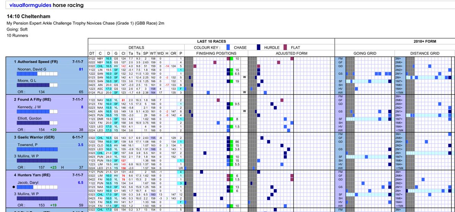Click the WD column header
The image size is (455, 212).
point(160,53)
